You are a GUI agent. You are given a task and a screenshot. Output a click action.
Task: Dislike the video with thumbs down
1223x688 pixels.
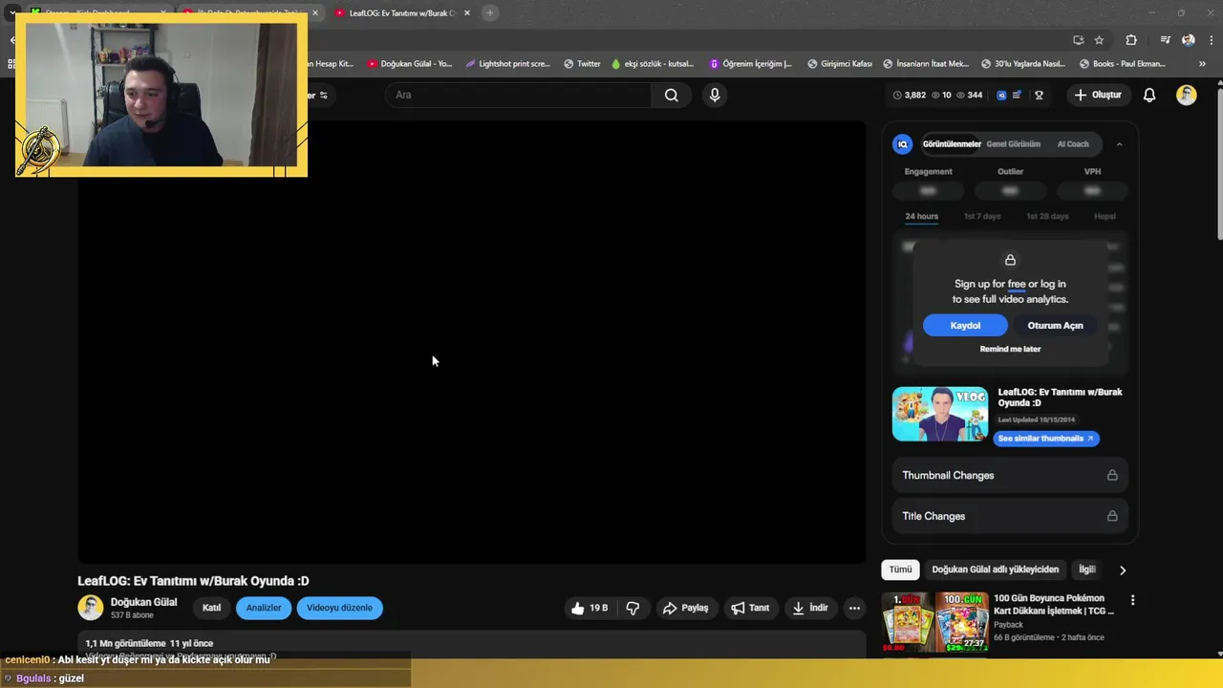(633, 608)
